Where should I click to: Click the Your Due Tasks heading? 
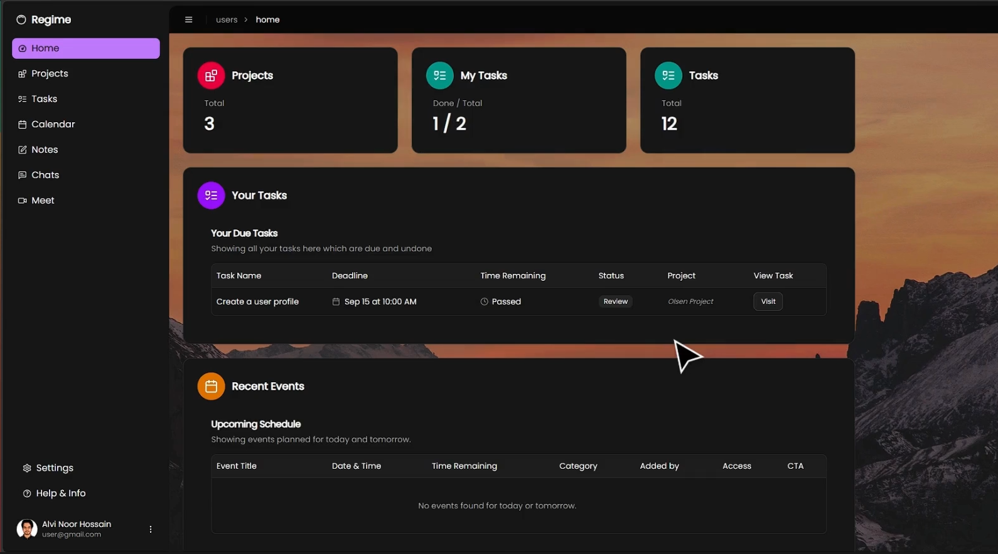coord(244,233)
